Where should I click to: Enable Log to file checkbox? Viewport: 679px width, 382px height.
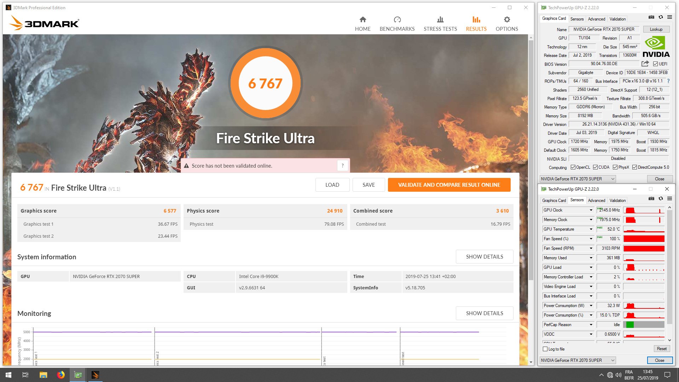545,349
